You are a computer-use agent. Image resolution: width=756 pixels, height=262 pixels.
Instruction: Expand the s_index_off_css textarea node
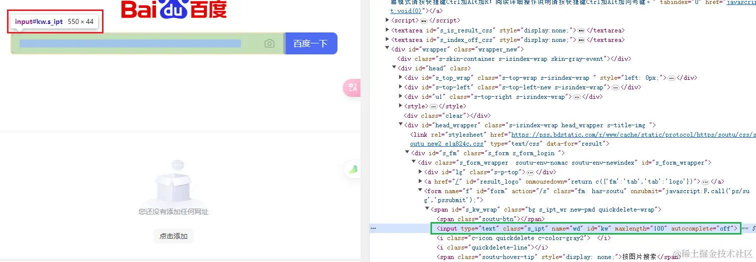[x=387, y=39]
